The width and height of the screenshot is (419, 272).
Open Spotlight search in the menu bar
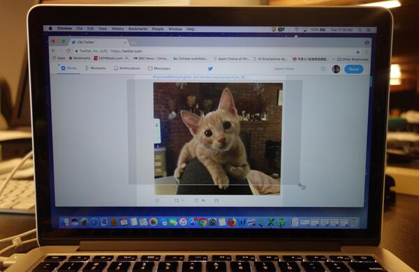click(x=360, y=30)
